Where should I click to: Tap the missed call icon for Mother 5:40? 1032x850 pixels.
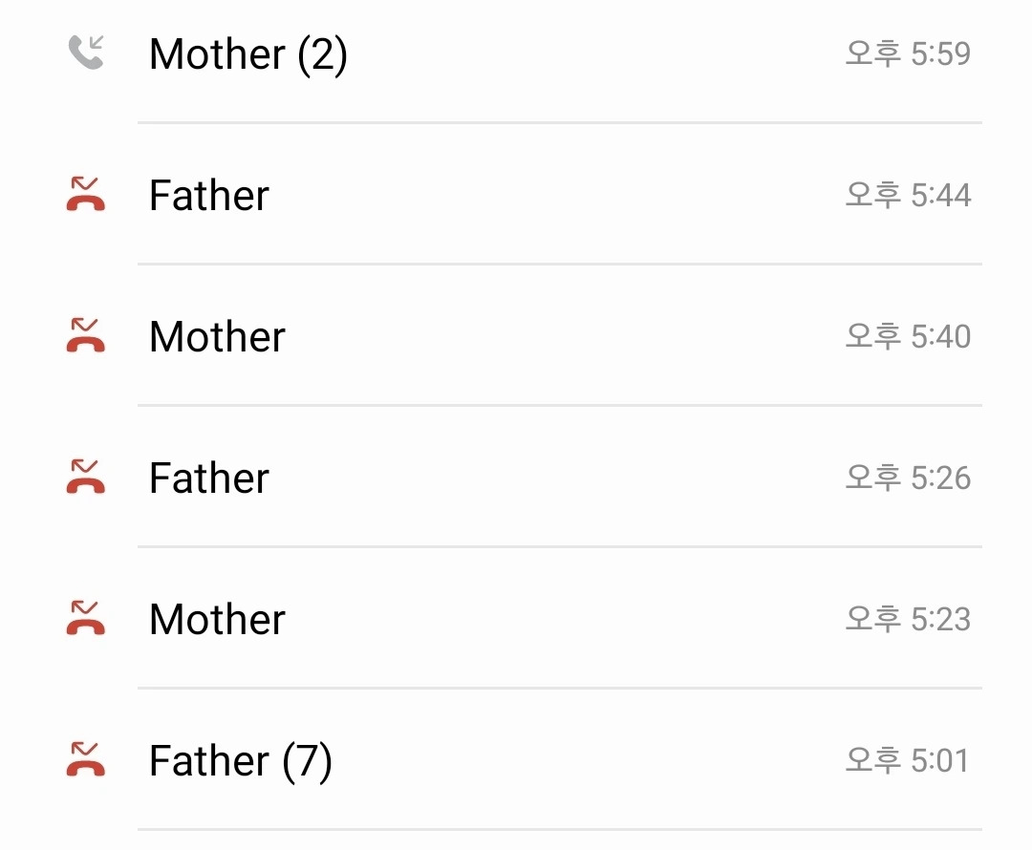pos(86,335)
